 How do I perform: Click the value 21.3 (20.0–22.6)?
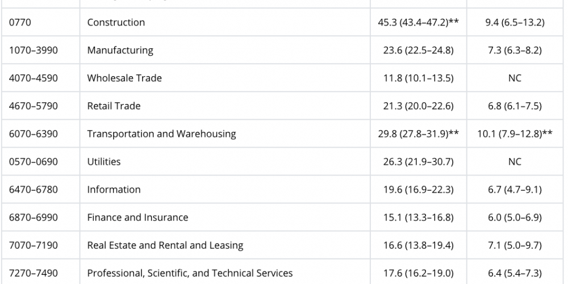(x=418, y=106)
